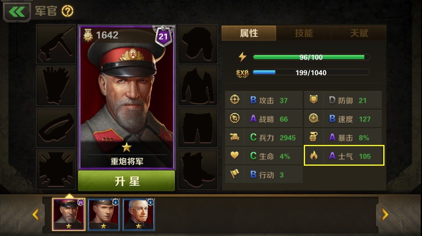422x236 pixels.
Task: Expand officer list with right yellow arrow
Action: (x=385, y=214)
